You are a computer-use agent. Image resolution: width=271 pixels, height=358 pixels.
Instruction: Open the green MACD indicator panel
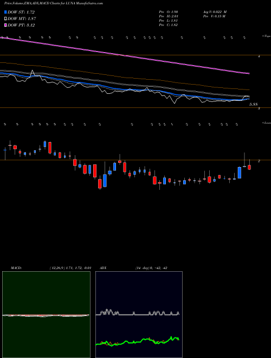pos(46,315)
